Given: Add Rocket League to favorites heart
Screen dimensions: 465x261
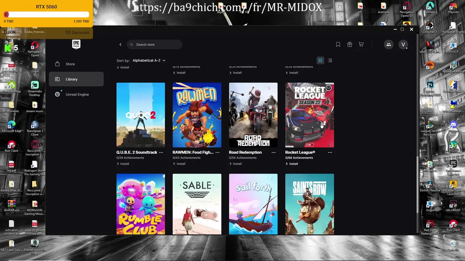Looking at the screenshot, I should click(x=328, y=88).
